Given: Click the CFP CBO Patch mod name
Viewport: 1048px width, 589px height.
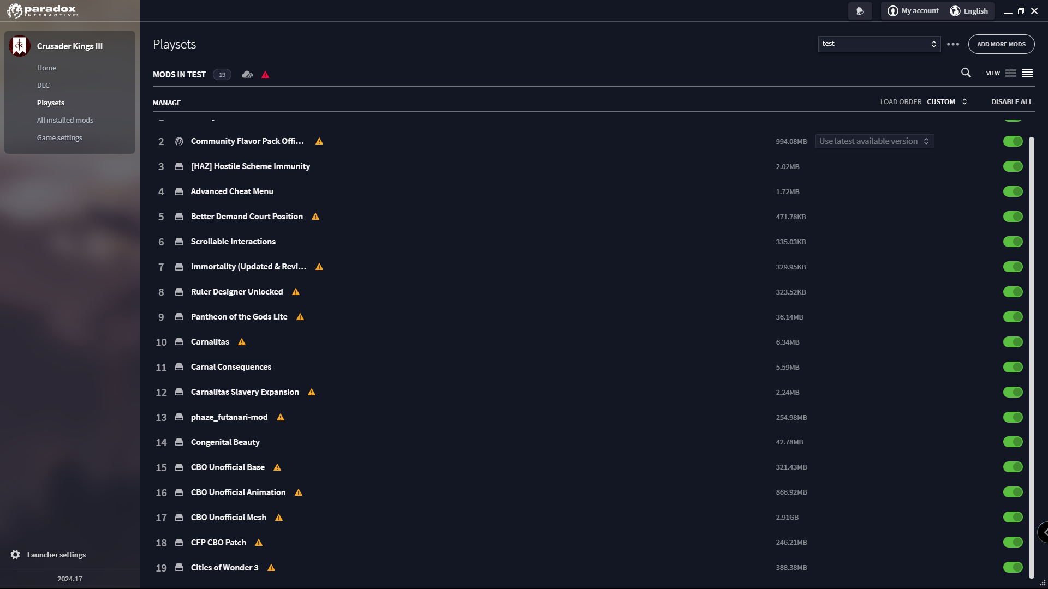Looking at the screenshot, I should pos(218,543).
